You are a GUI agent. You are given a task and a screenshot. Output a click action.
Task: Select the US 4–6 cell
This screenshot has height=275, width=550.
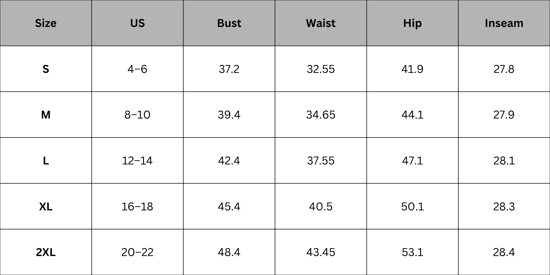pos(137,69)
